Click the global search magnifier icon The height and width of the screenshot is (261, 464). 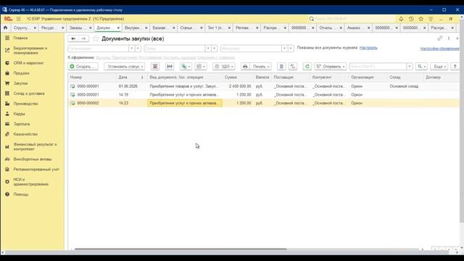311,19
